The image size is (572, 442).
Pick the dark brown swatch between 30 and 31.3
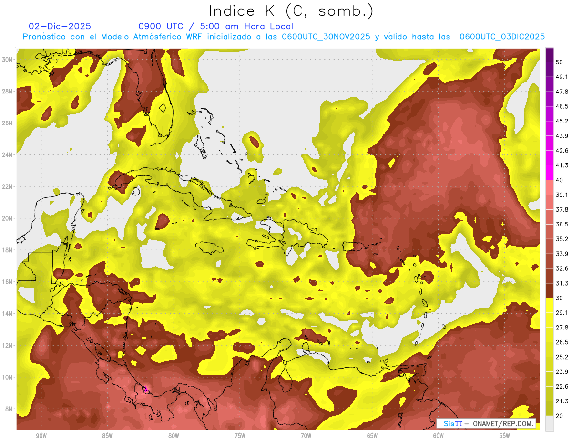tap(550, 291)
